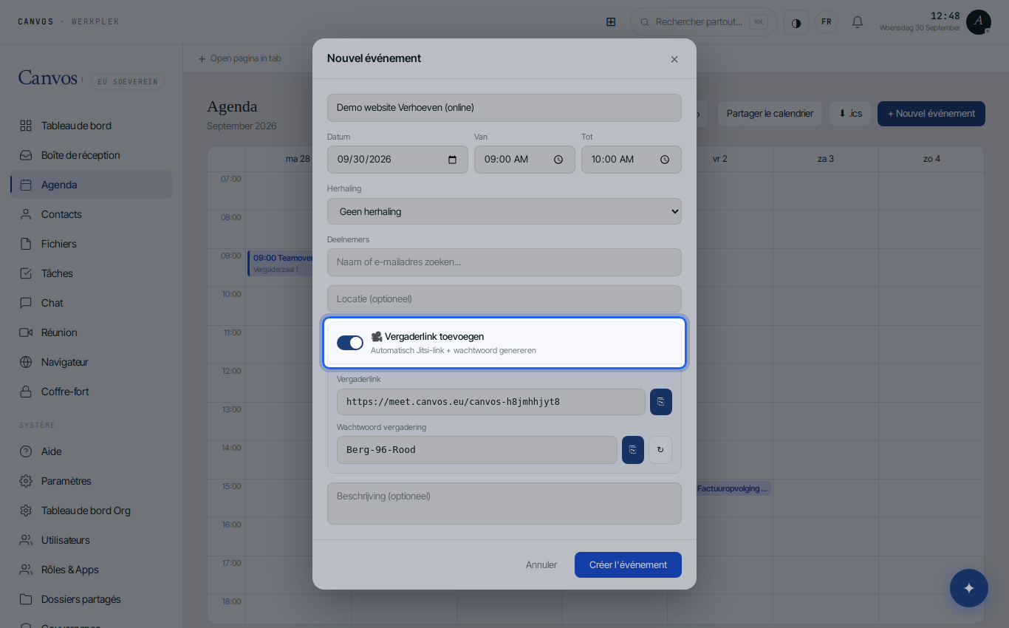Open Navigateur in the sidebar
The image size is (1009, 628).
coord(92,362)
